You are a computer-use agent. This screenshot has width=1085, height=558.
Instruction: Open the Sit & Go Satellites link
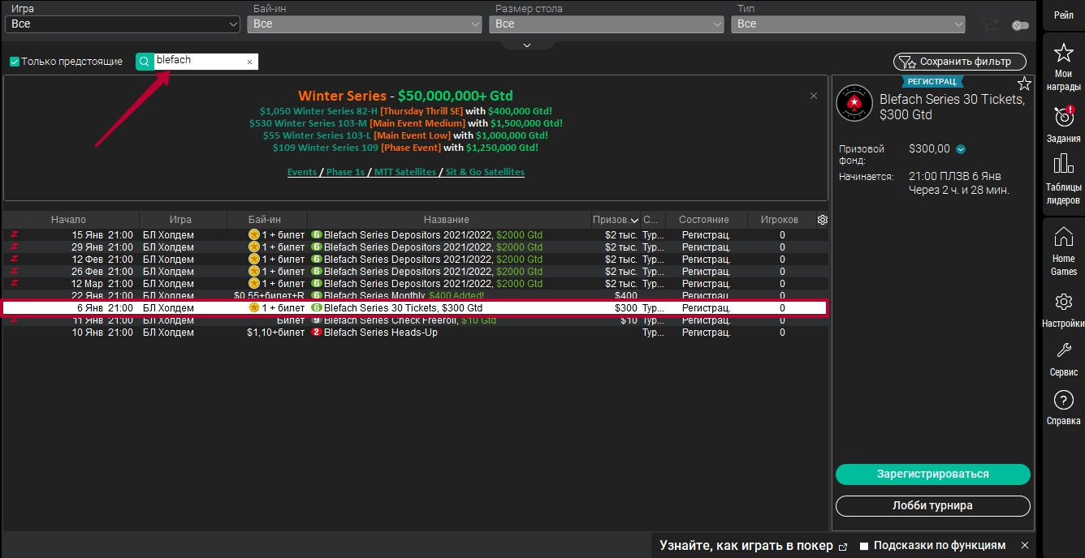485,172
